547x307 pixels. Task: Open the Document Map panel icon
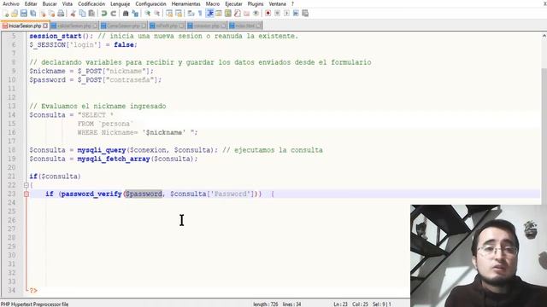[x=228, y=14]
